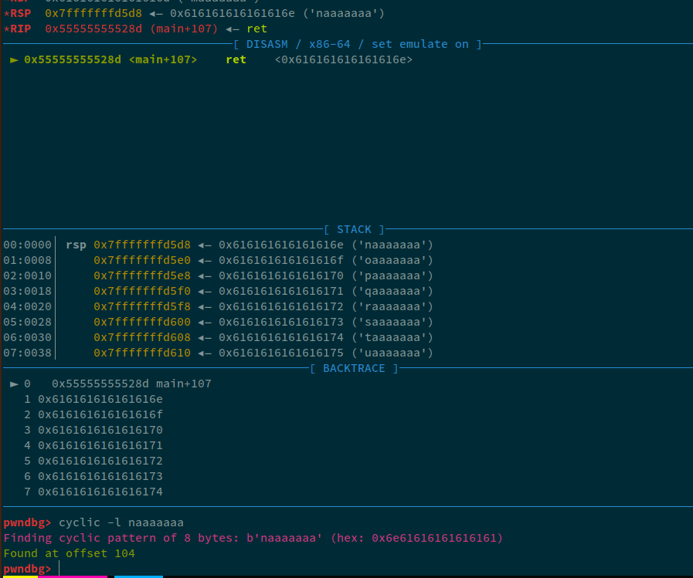Image resolution: width=693 pixels, height=578 pixels.
Task: Click the frame 0 arrow in BACKTRACE
Action: 14,384
